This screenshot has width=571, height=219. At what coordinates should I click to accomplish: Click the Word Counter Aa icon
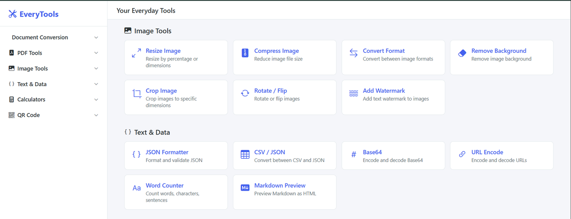tap(137, 188)
